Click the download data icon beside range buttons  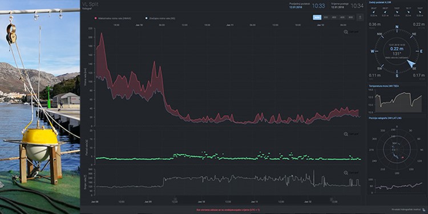pos(360,17)
